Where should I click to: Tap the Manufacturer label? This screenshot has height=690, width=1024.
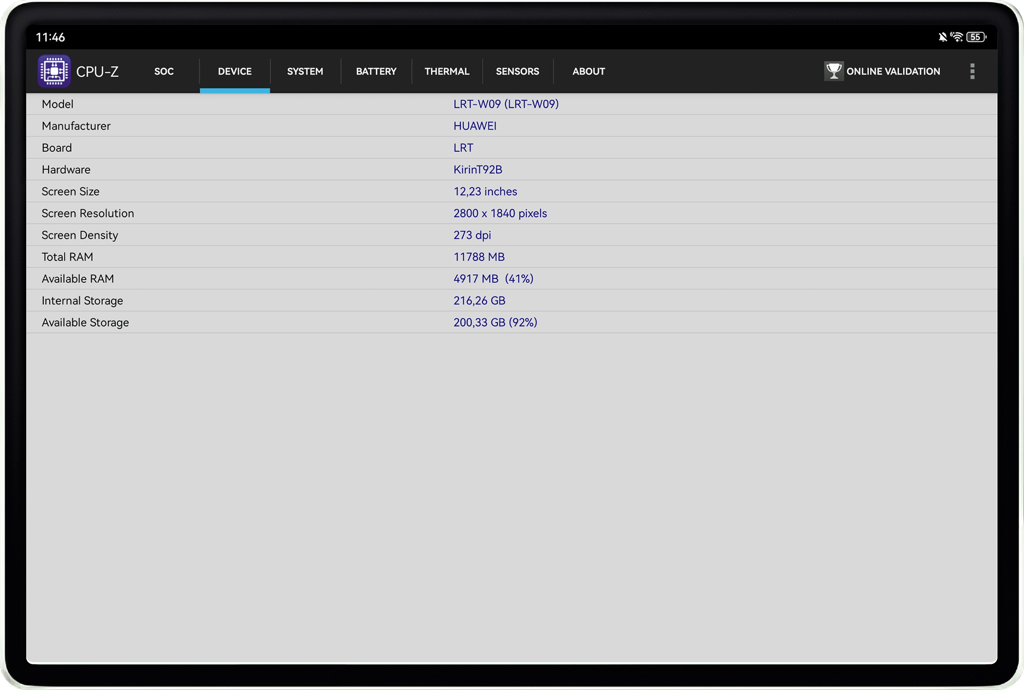[x=76, y=126]
